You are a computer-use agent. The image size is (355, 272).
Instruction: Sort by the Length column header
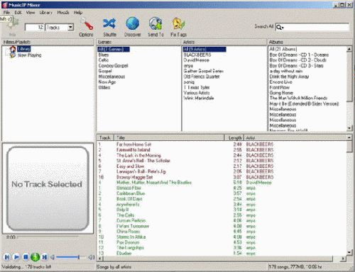point(234,137)
